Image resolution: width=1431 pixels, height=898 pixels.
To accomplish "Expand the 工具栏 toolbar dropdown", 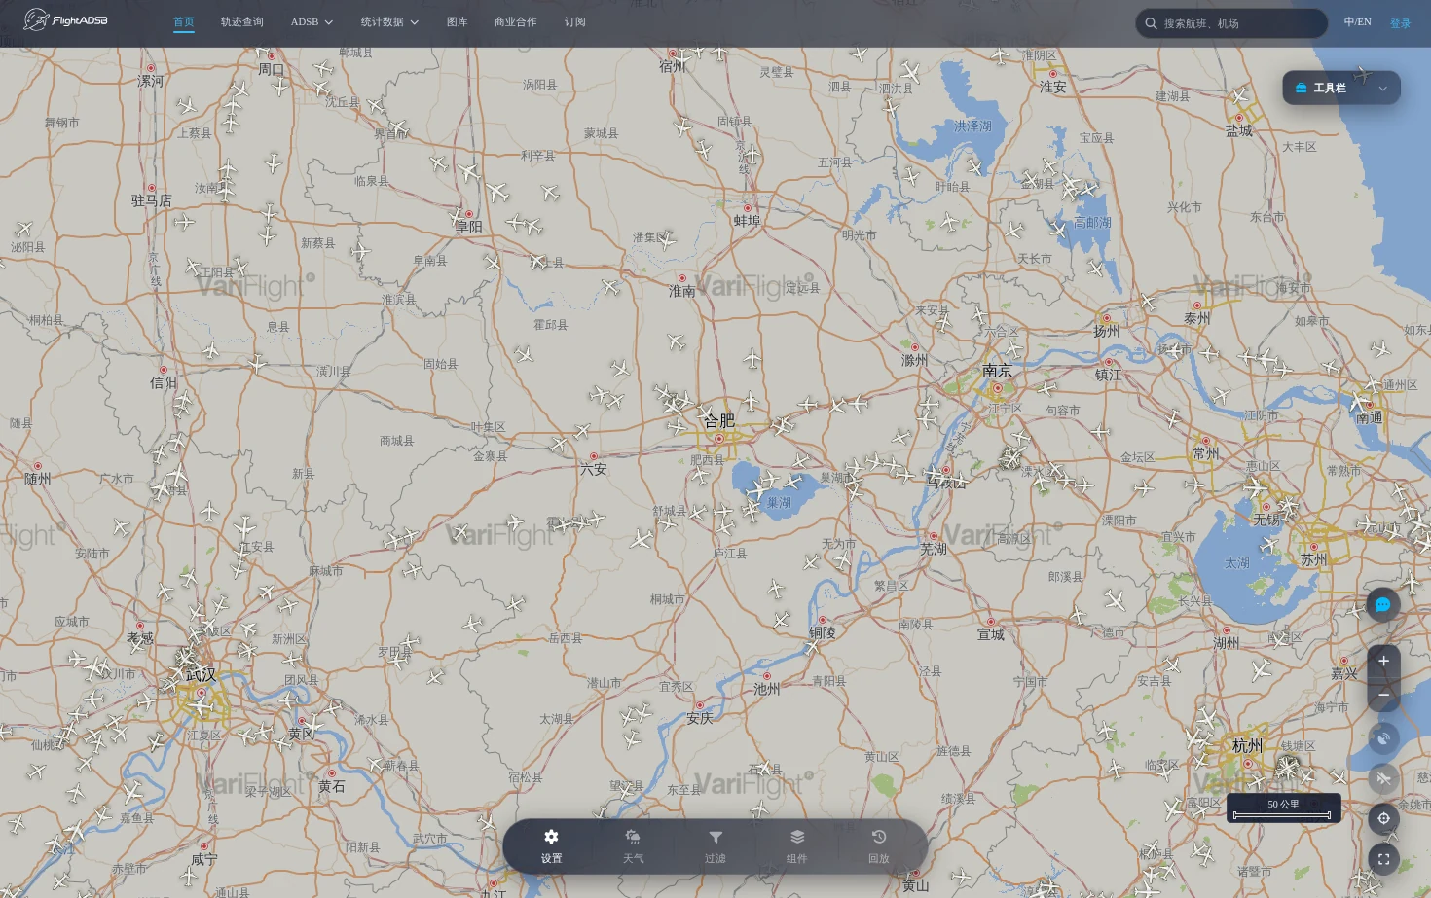I will pyautogui.click(x=1341, y=88).
